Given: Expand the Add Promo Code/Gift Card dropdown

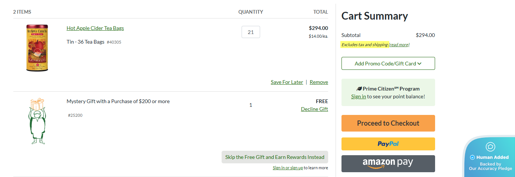Looking at the screenshot, I should pos(385,64).
